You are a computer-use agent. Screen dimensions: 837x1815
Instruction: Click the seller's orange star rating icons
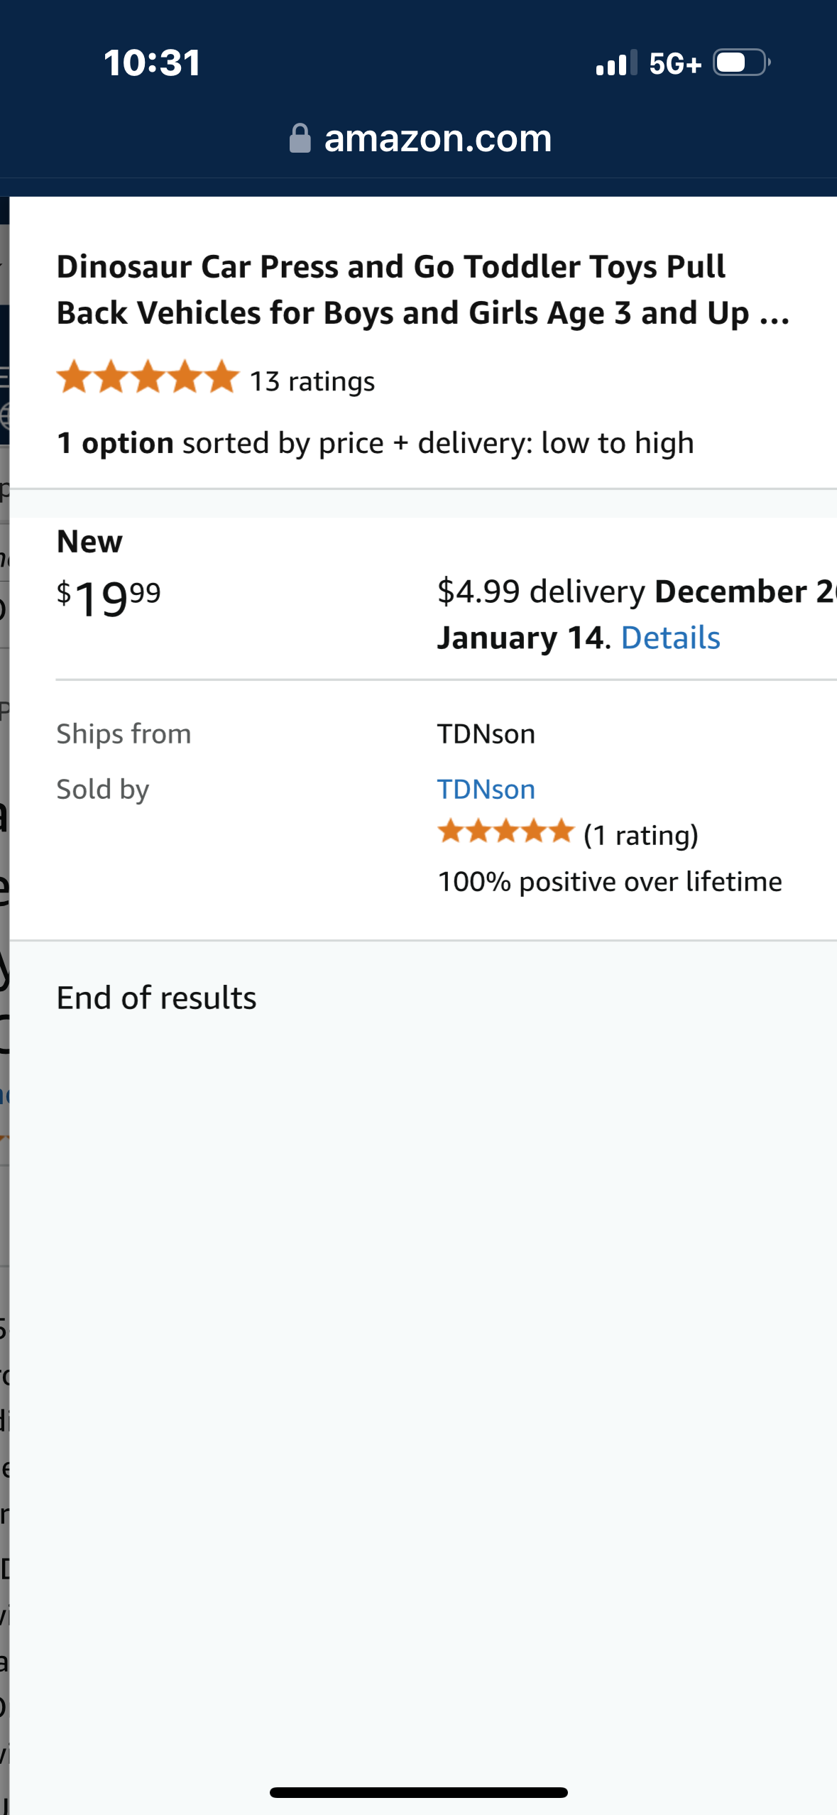[505, 831]
